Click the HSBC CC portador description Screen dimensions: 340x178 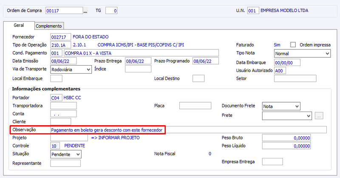[x=72, y=98]
